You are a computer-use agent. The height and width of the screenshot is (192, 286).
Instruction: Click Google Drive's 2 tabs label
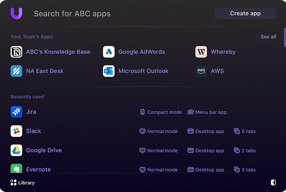(x=248, y=151)
